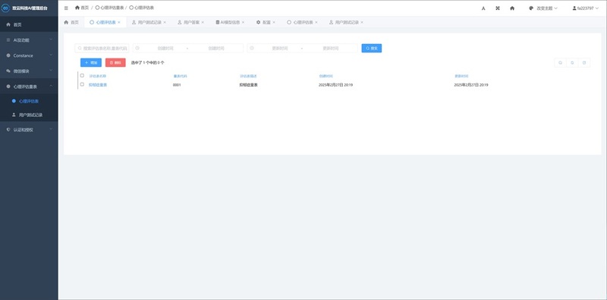The height and width of the screenshot is (300, 607).
Task: Click the shield icon beside 认证和授权
Action: click(x=8, y=129)
